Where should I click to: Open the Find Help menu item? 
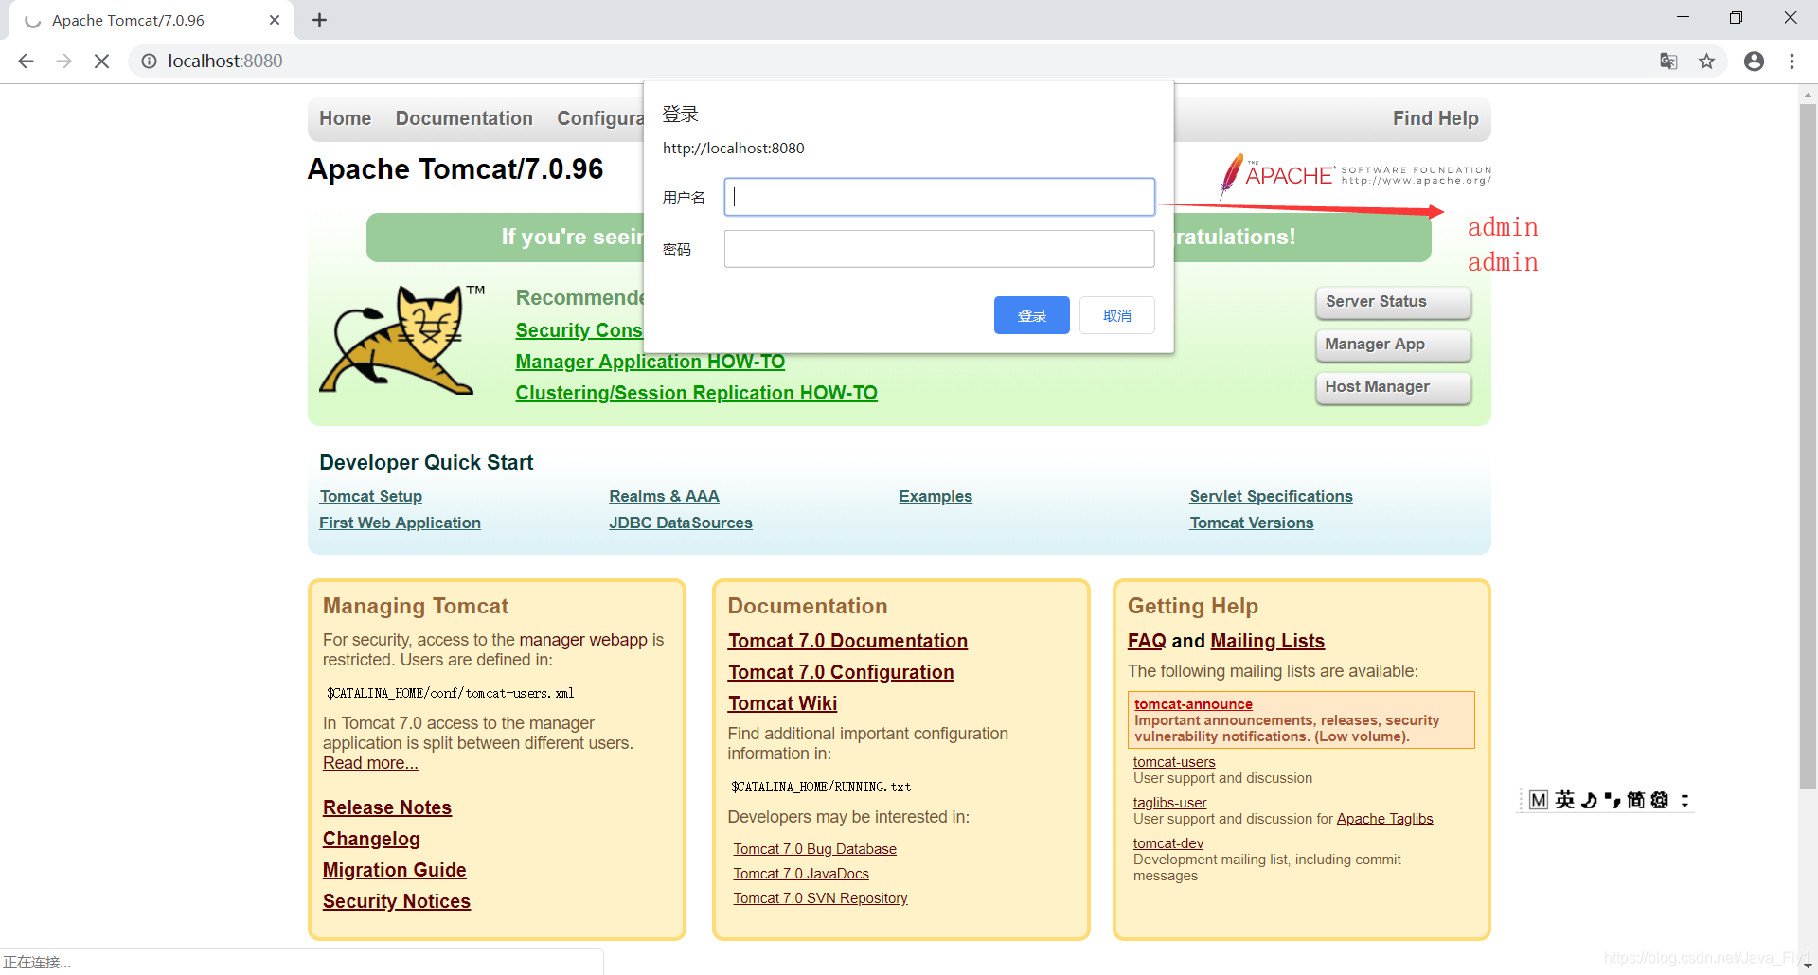click(x=1435, y=118)
